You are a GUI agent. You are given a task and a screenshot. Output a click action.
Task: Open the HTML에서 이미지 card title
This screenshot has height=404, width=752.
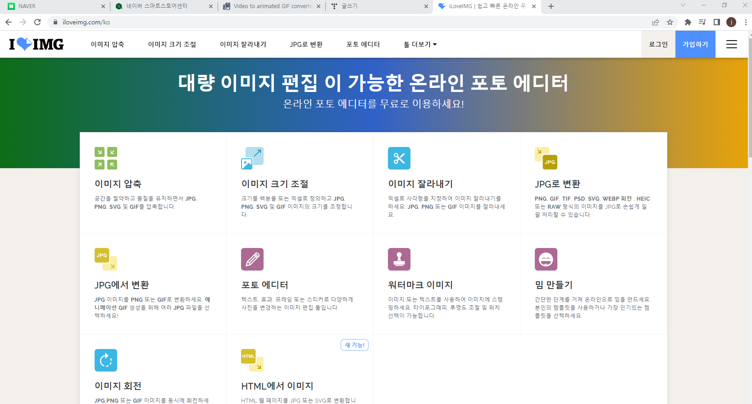click(x=277, y=386)
